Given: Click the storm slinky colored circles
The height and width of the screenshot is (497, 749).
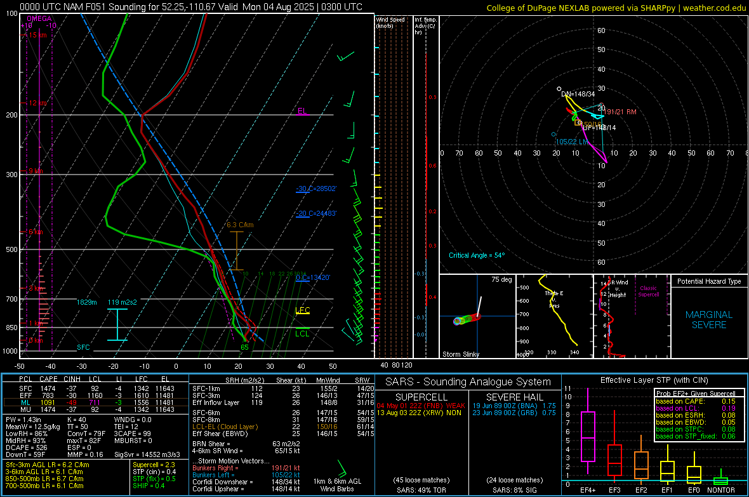Looking at the screenshot, I should (x=467, y=319).
